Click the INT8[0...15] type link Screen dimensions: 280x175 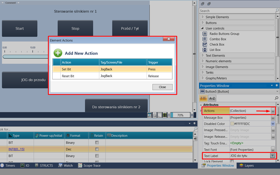click(x=16, y=149)
